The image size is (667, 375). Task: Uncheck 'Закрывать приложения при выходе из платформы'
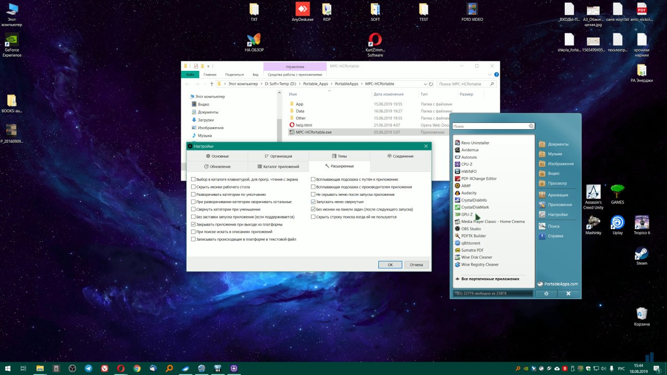[193, 224]
